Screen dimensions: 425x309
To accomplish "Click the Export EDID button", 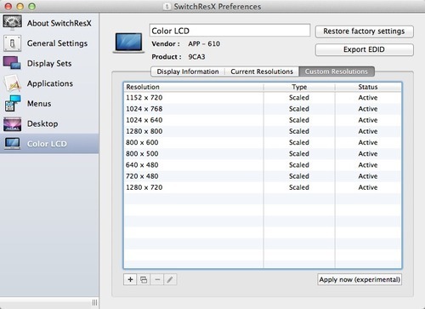I will click(364, 49).
